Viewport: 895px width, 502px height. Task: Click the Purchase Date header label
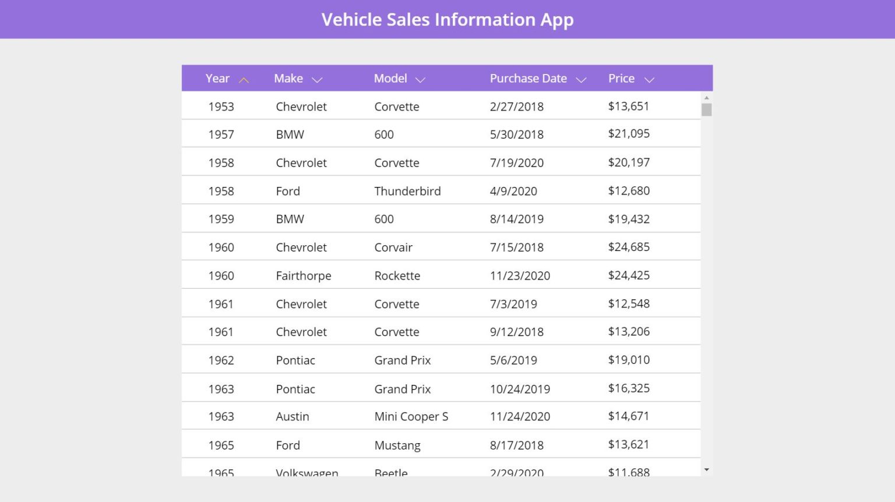pos(528,79)
